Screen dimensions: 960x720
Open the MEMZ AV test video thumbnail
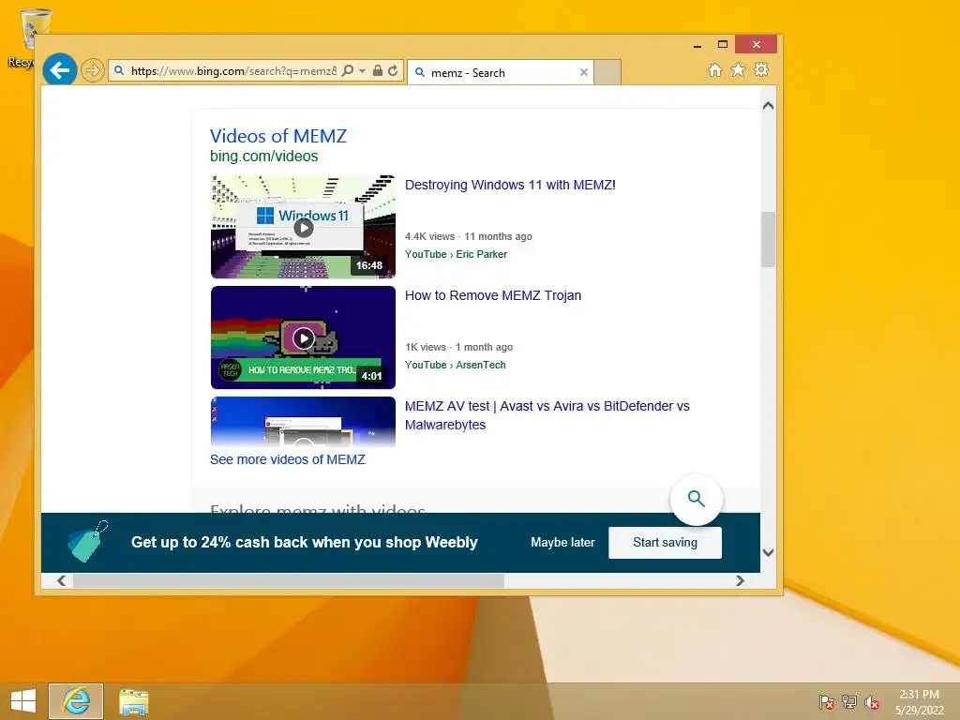point(303,422)
